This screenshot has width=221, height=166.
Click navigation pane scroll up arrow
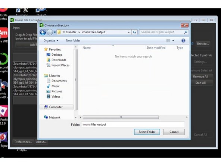pyautogui.click(x=76, y=47)
